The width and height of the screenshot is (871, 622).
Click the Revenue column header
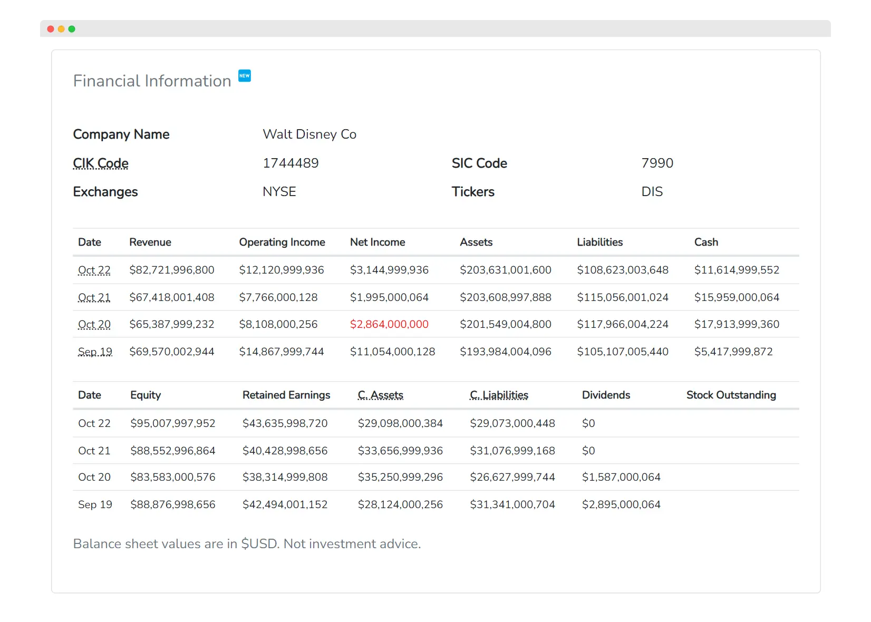click(x=150, y=242)
